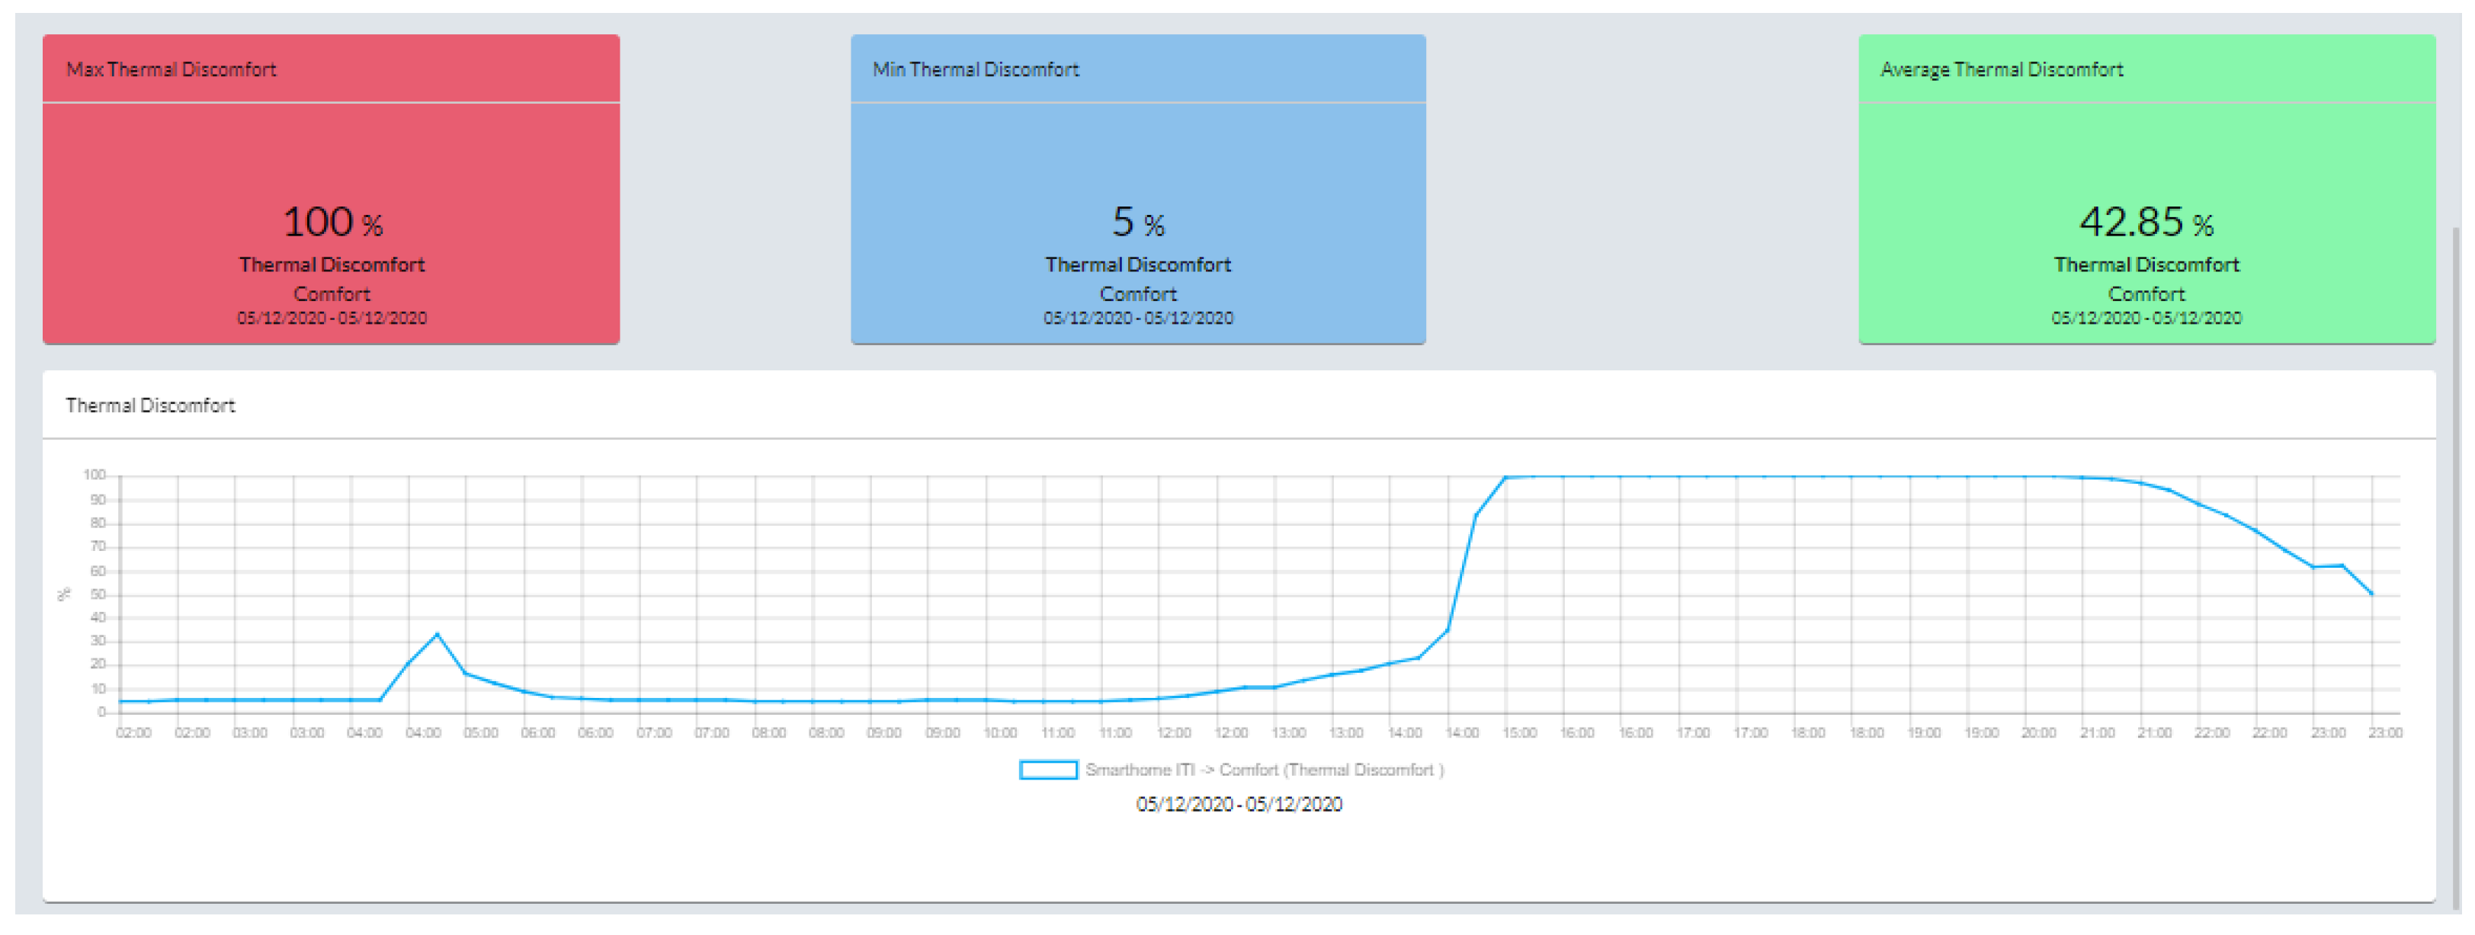Screen dimensions: 2475x935
Task: Click the 100 label on the y-axis
Action: tap(95, 475)
